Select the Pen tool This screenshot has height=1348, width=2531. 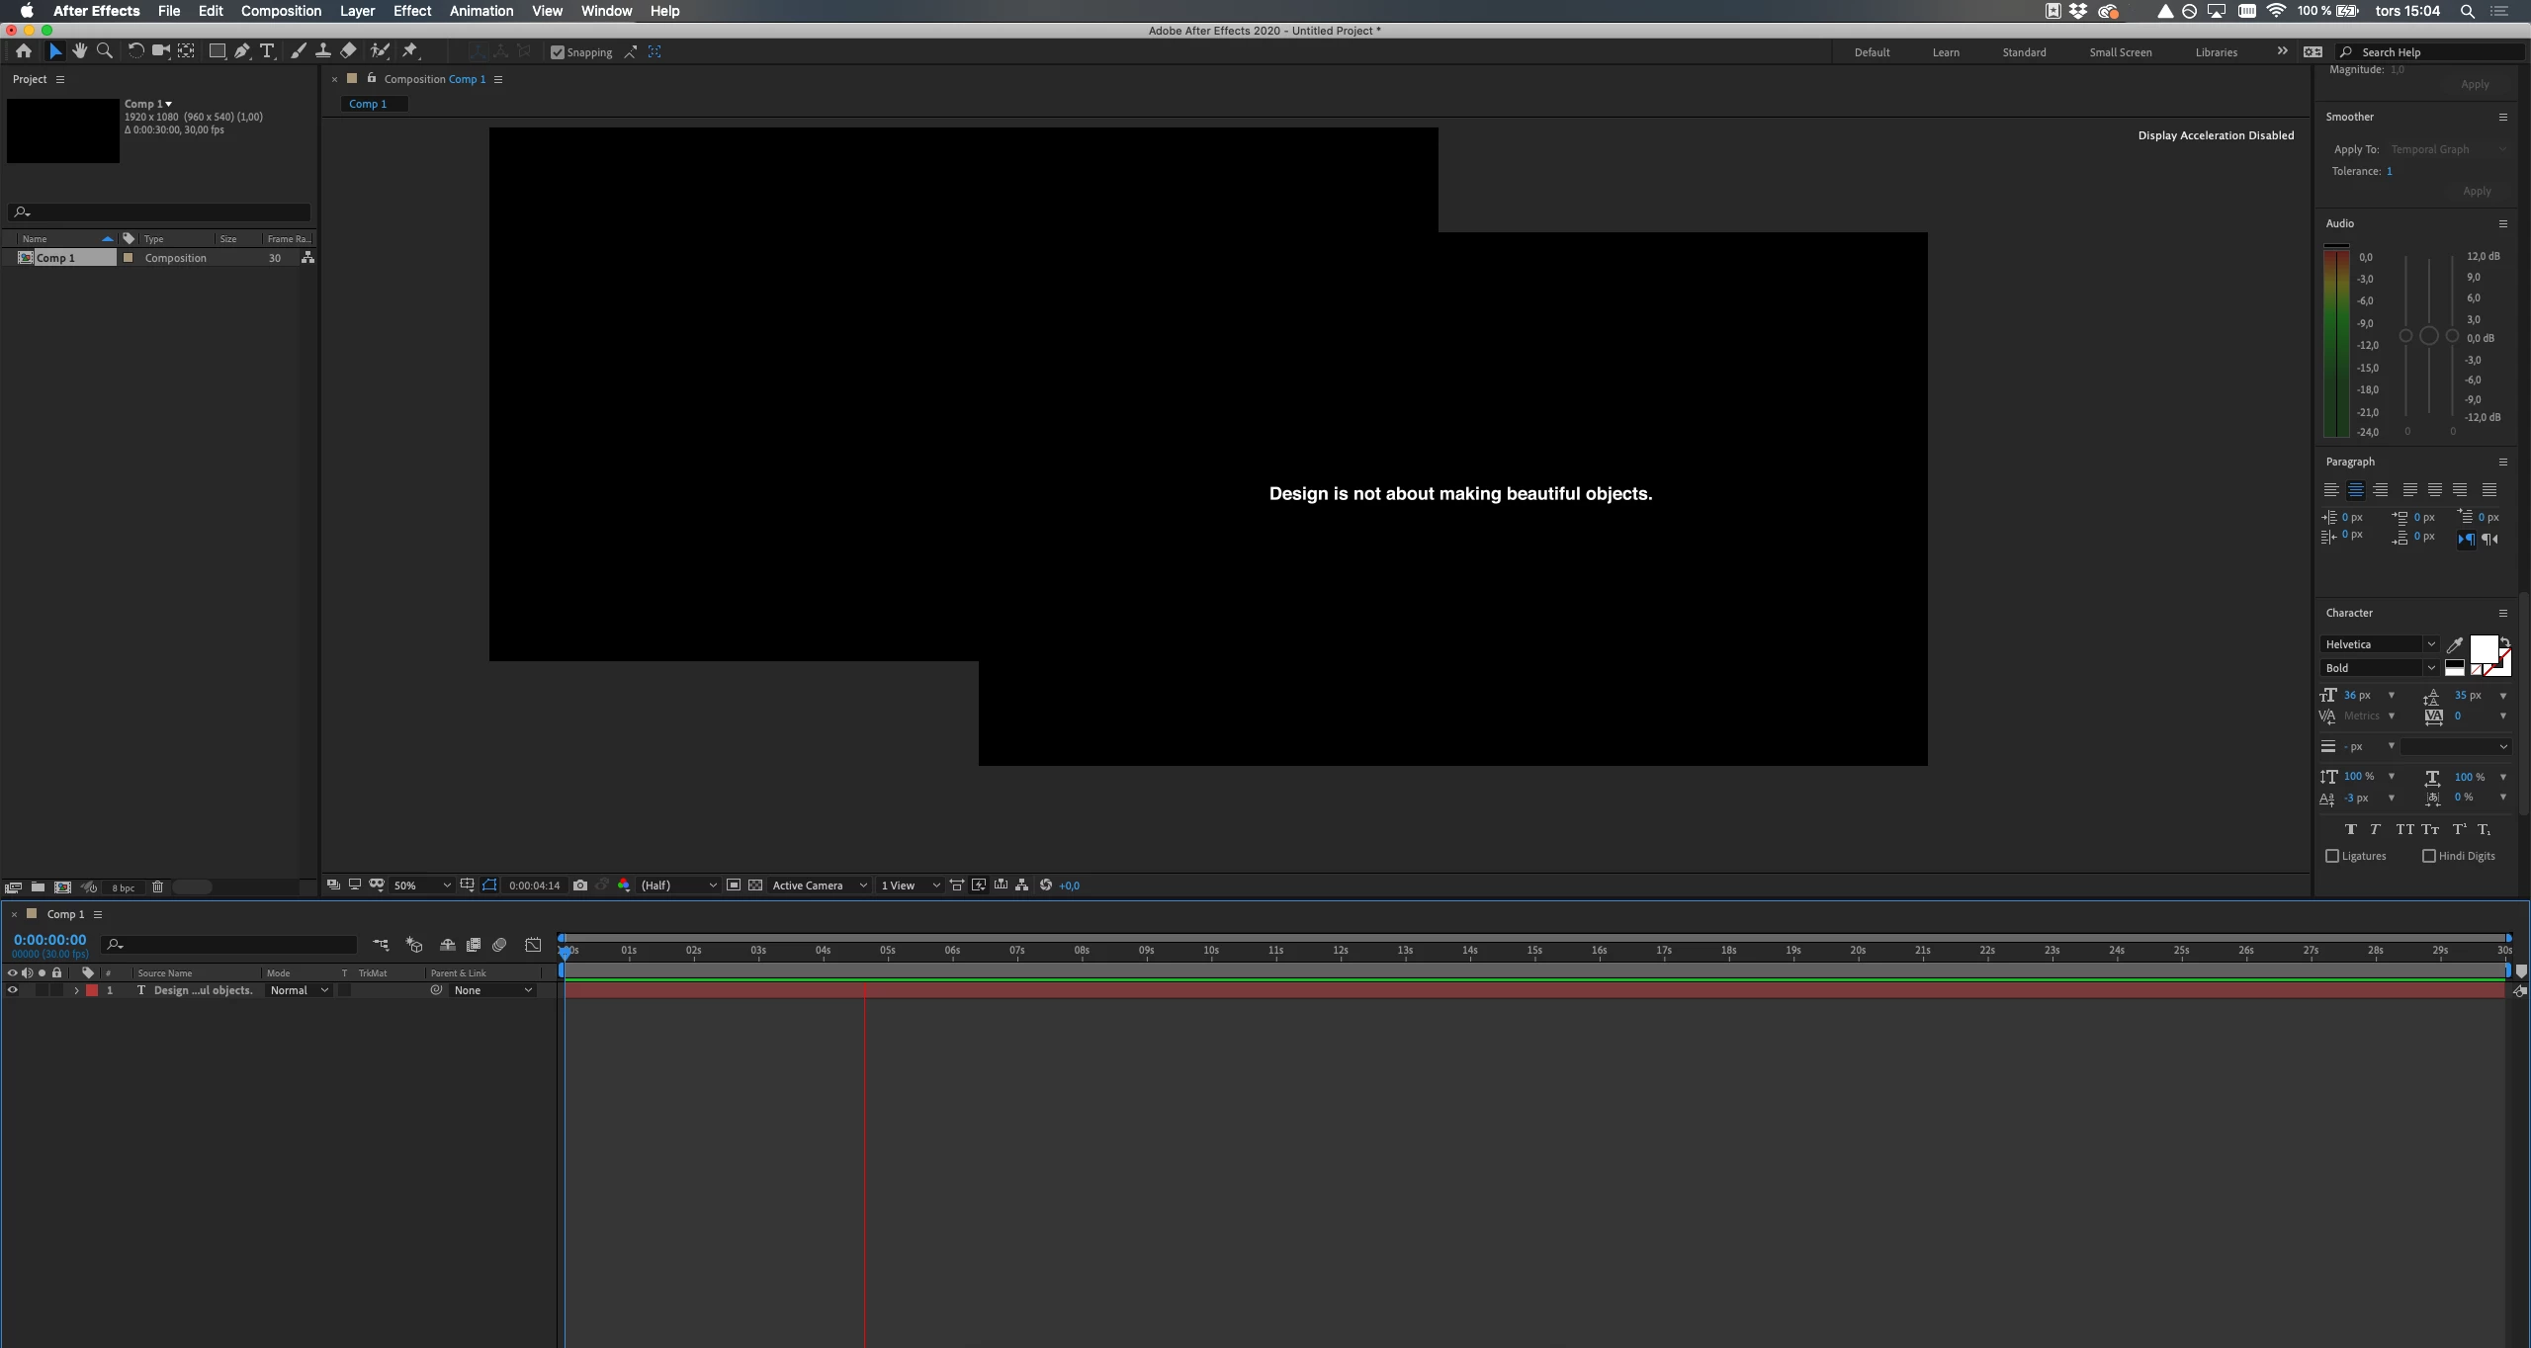pos(242,51)
